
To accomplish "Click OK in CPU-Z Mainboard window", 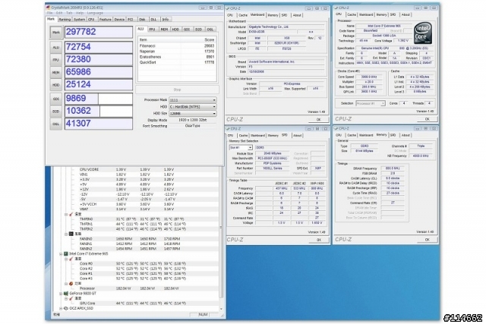I will (x=319, y=120).
